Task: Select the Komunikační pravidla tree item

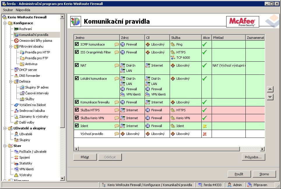Action: 34,35
